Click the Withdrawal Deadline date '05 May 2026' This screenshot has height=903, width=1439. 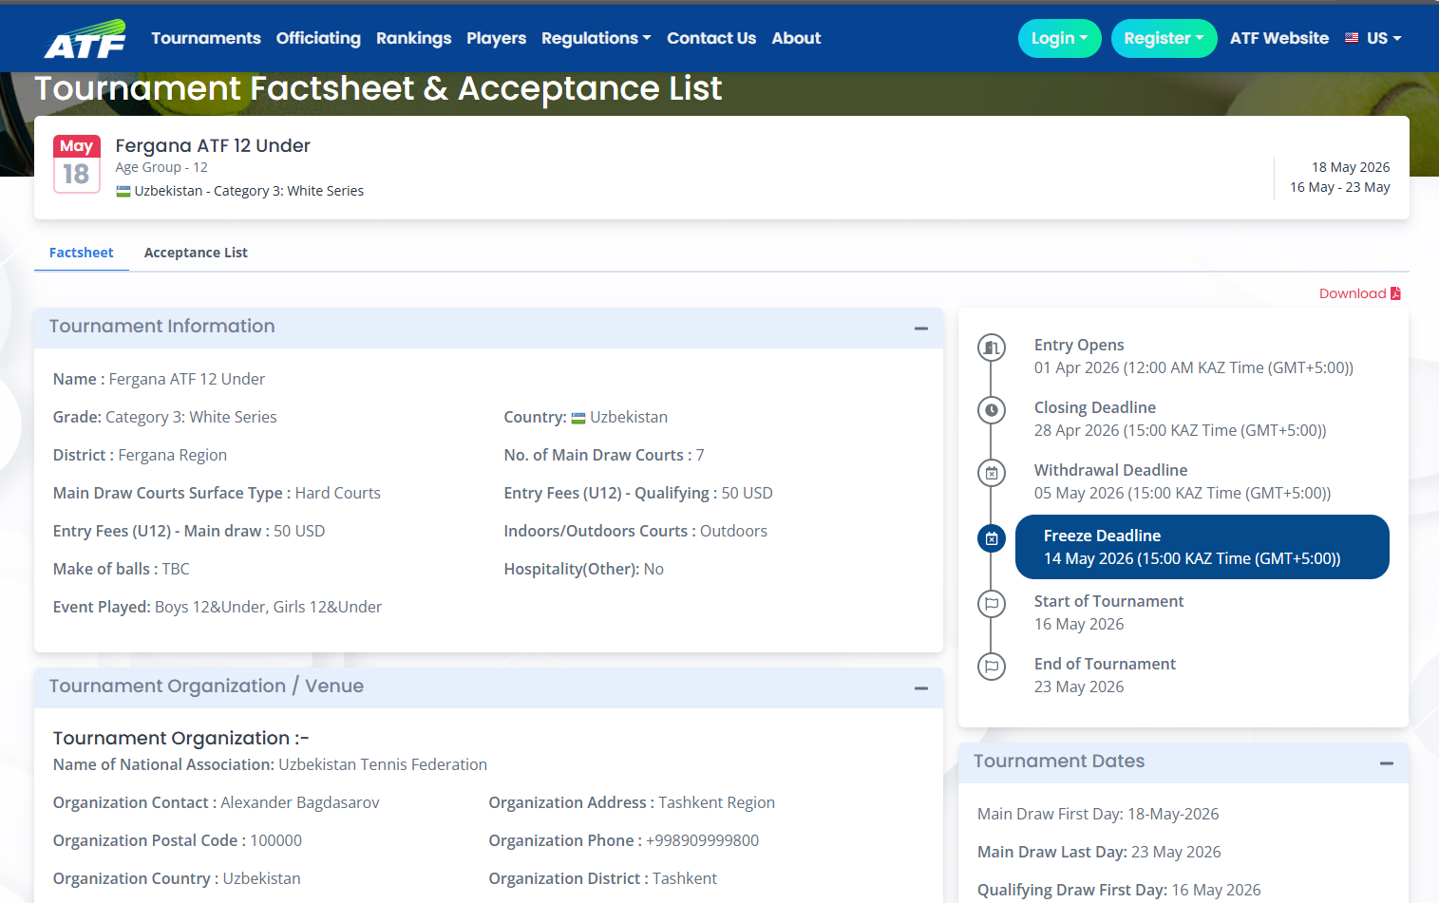click(x=1079, y=493)
